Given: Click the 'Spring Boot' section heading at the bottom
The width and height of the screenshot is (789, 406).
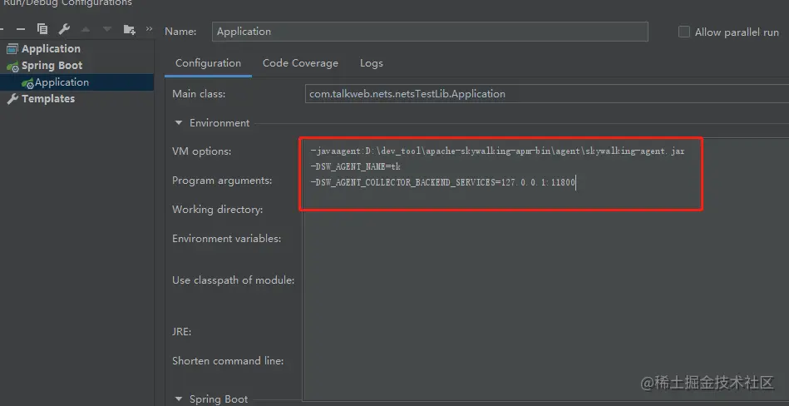Looking at the screenshot, I should 219,399.
